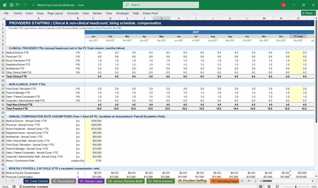Click the Excel app icon in title bar
Viewport: 318px width, 188px height.
point(5,5)
